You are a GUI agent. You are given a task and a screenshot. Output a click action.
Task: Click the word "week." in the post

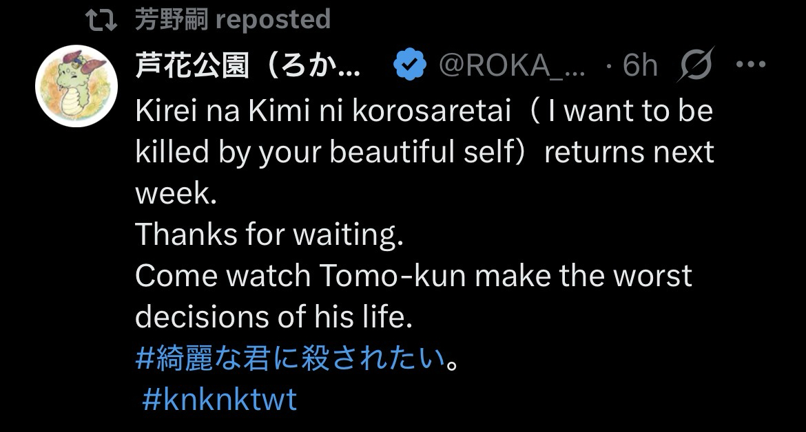click(176, 193)
